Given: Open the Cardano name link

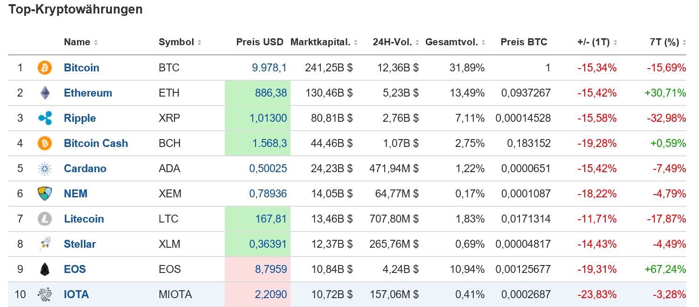Looking at the screenshot, I should (85, 168).
